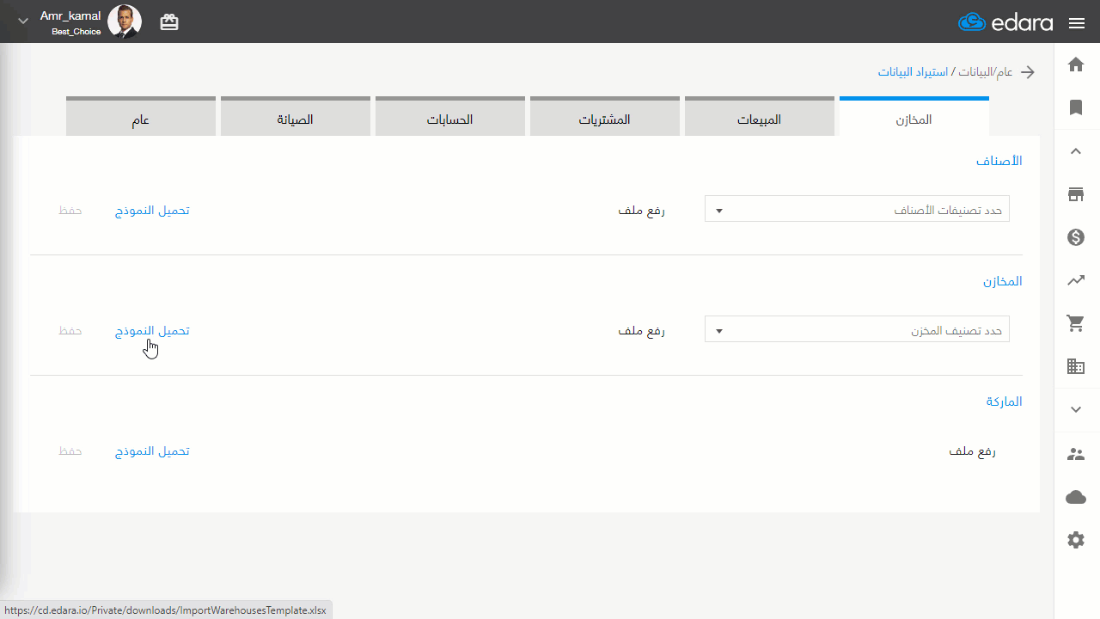Click رفع ملف in الماركة section
This screenshot has height=619, width=1100.
pyautogui.click(x=972, y=450)
